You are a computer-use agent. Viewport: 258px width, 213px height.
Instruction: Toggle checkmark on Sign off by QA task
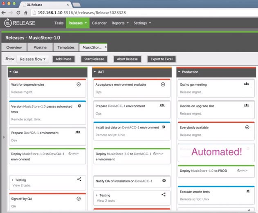click(79, 199)
